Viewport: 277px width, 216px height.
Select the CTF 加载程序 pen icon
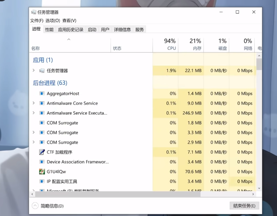(42, 152)
